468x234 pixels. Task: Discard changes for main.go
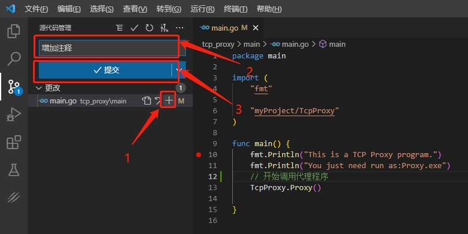[x=158, y=101]
